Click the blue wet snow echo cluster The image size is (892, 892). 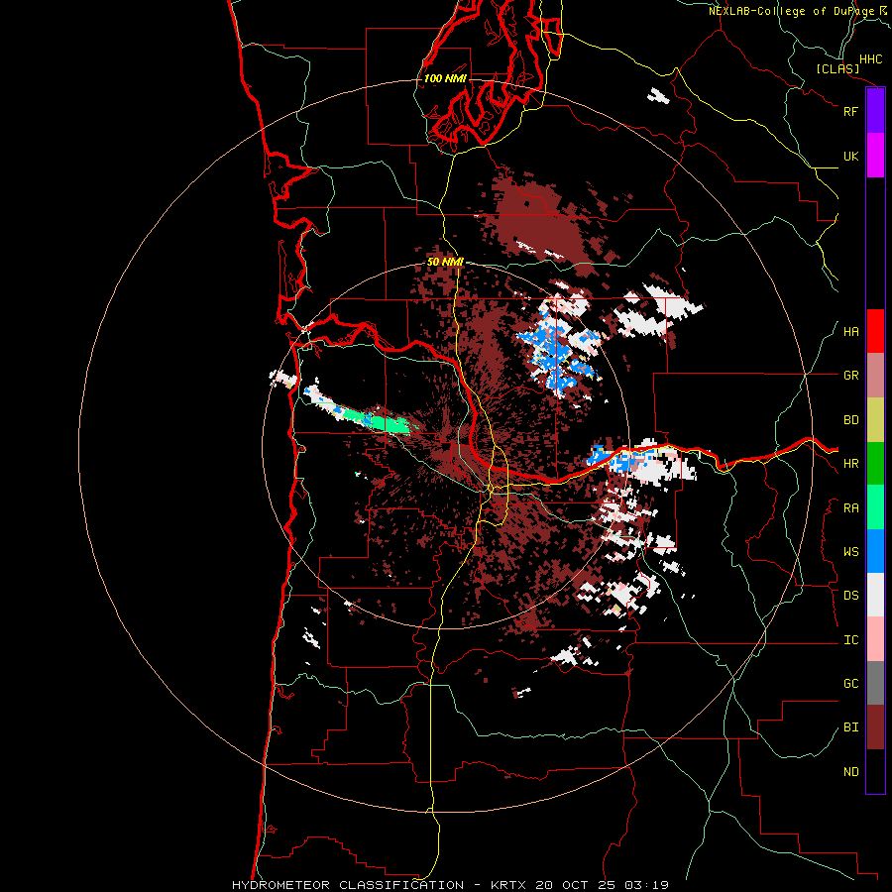click(556, 354)
